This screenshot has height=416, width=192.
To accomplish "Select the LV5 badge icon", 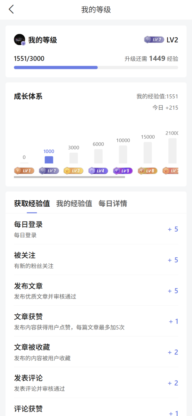I will 123,171.
